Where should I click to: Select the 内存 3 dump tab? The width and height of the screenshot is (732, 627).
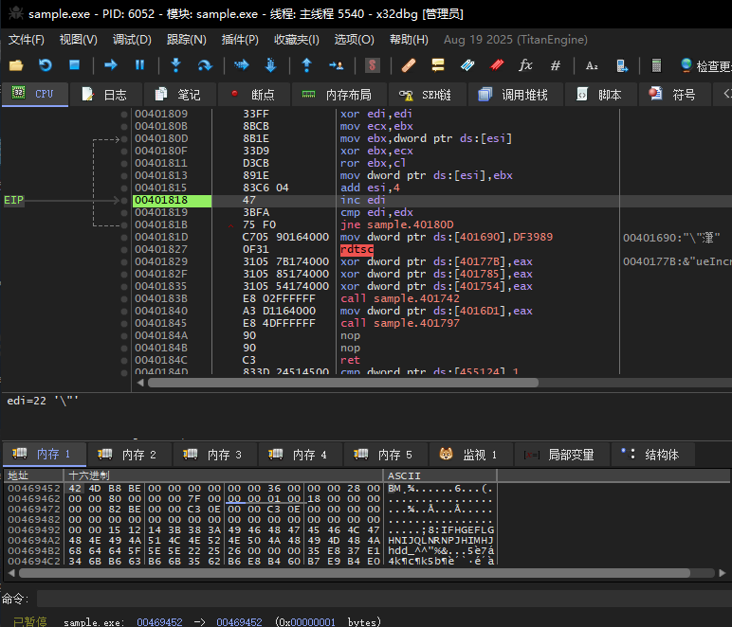click(215, 455)
